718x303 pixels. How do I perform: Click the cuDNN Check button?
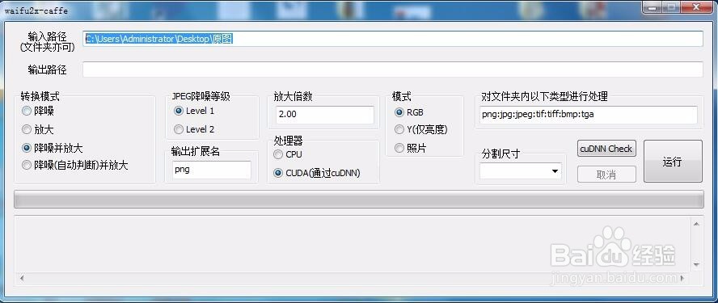606,149
